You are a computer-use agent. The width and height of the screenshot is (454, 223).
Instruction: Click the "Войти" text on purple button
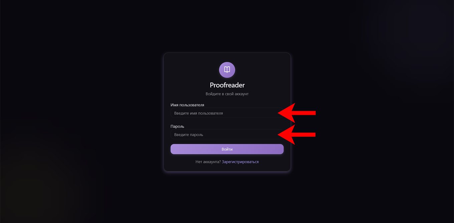pyautogui.click(x=227, y=149)
